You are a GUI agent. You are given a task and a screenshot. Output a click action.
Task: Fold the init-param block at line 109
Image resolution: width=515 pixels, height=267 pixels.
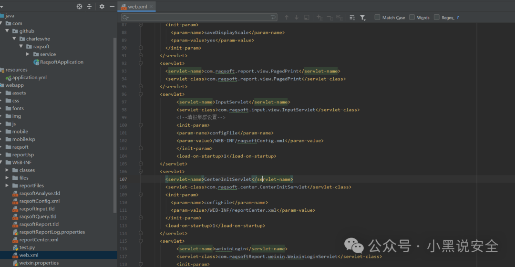[x=141, y=195]
